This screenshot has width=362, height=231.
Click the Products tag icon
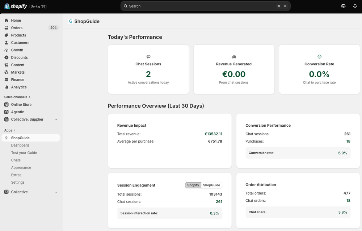coord(7,35)
